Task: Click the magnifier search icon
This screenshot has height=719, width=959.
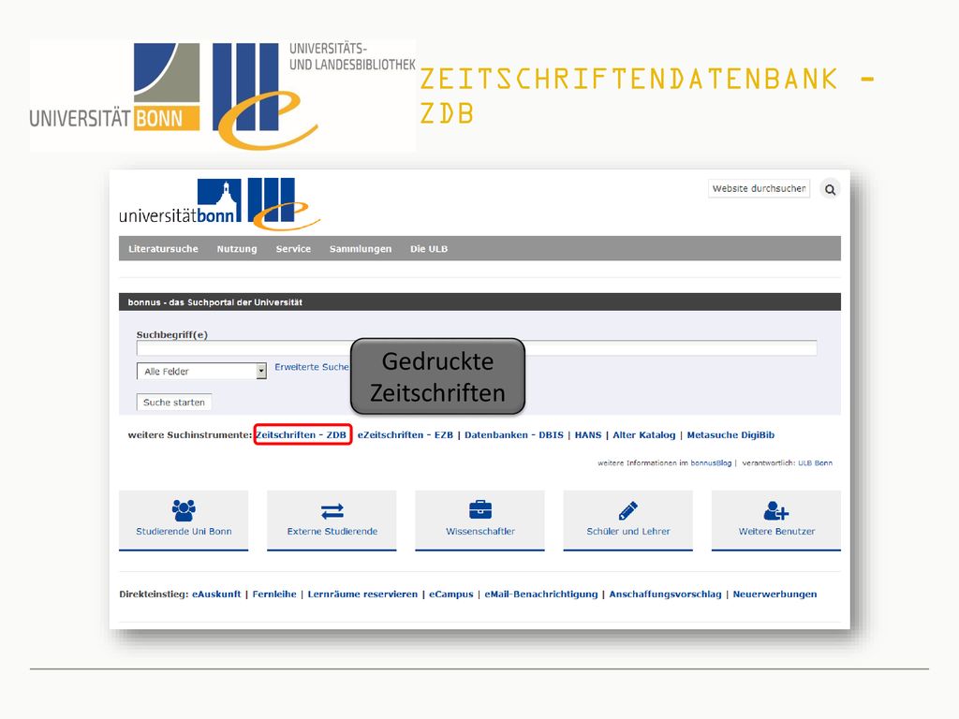Action: pyautogui.click(x=830, y=189)
